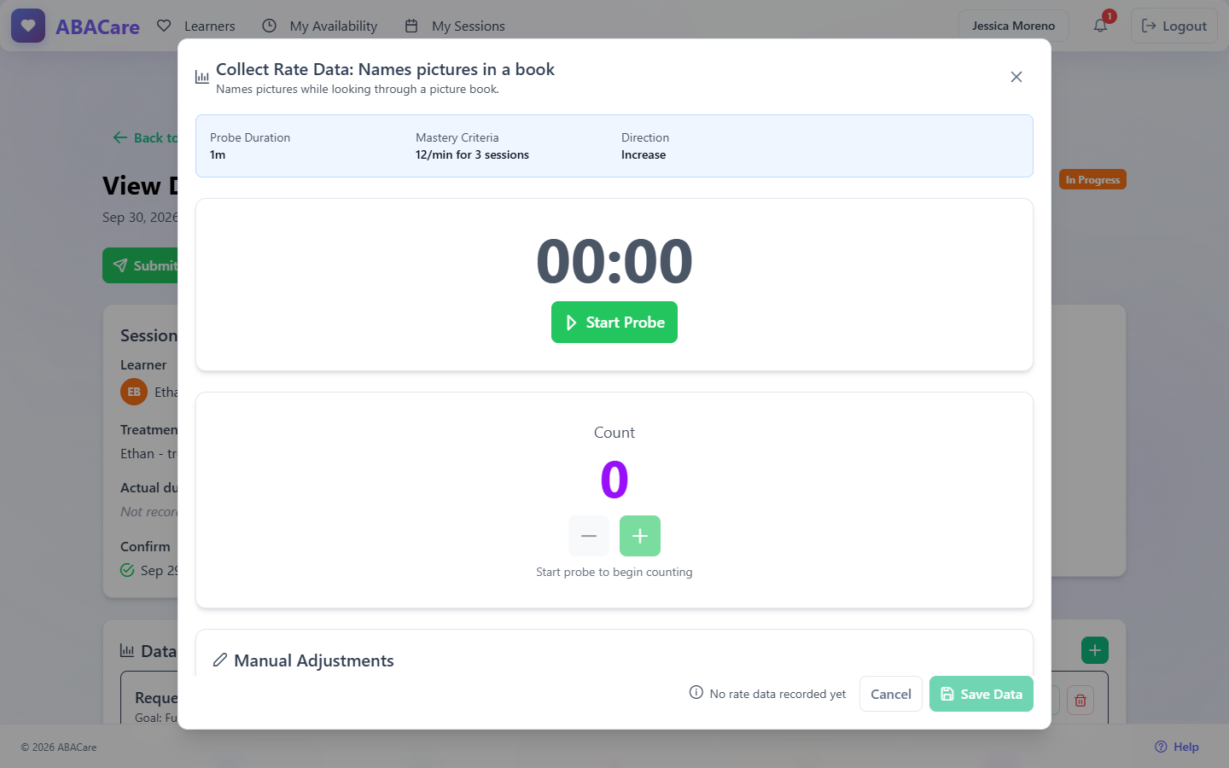Click the green plus add button in background page
This screenshot has height=768, width=1229.
[1095, 650]
